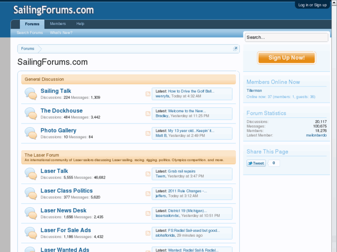Click the Laser For Sale Ads bubble icon

point(31,233)
